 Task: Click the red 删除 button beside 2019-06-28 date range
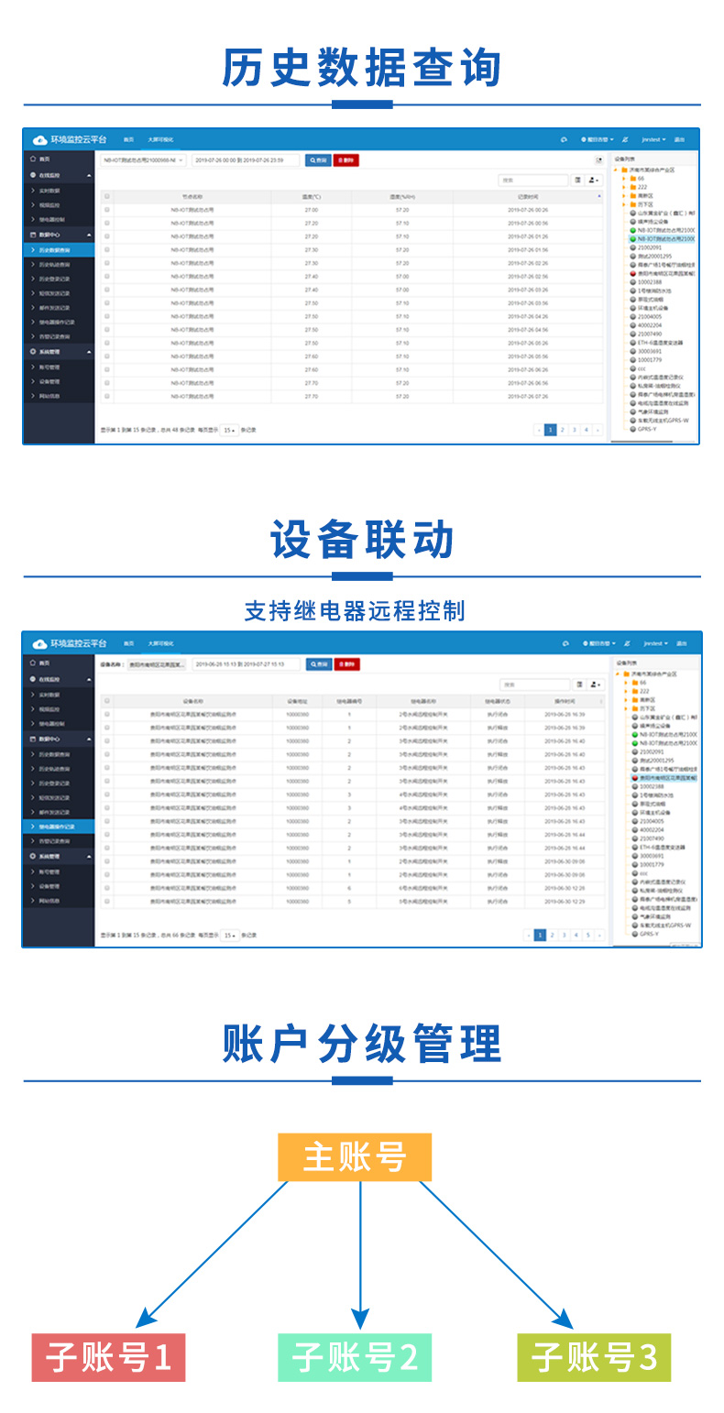(346, 664)
